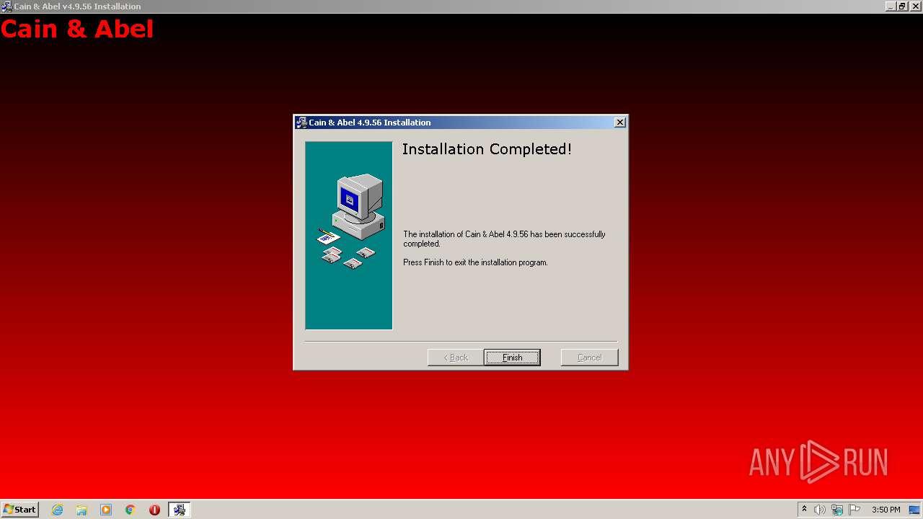This screenshot has height=519, width=923.
Task: Minimize the Cain & Abel background window
Action: pyautogui.click(x=891, y=6)
